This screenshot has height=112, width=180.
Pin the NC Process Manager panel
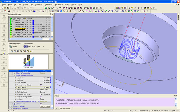click(x=51, y=14)
